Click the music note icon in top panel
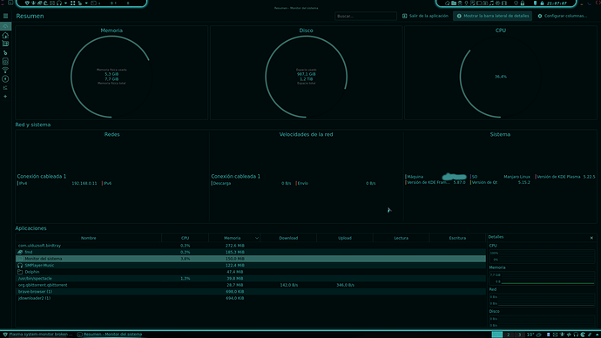 491,3
